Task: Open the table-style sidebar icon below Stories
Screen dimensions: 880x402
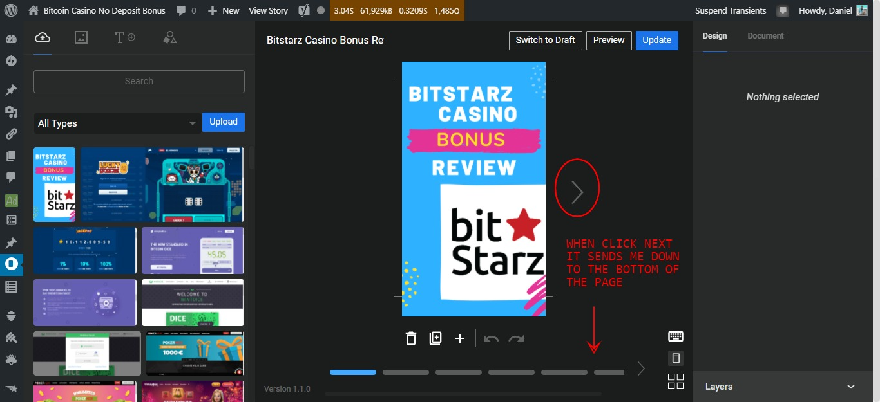Action: pos(11,287)
